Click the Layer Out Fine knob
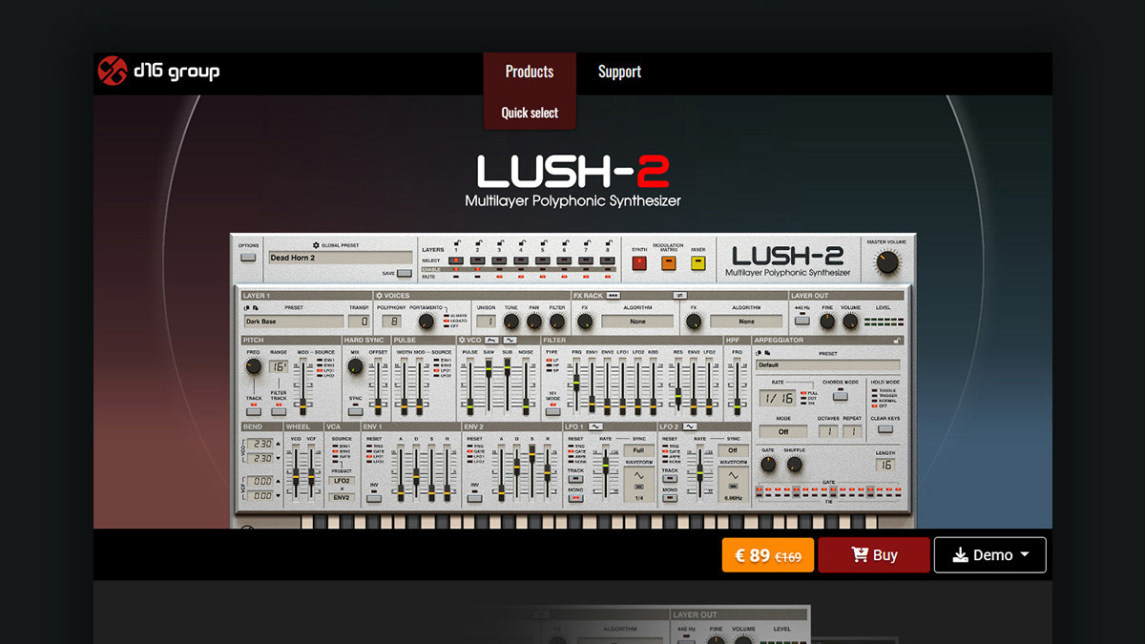Viewport: 1145px width, 644px height. coord(827,322)
